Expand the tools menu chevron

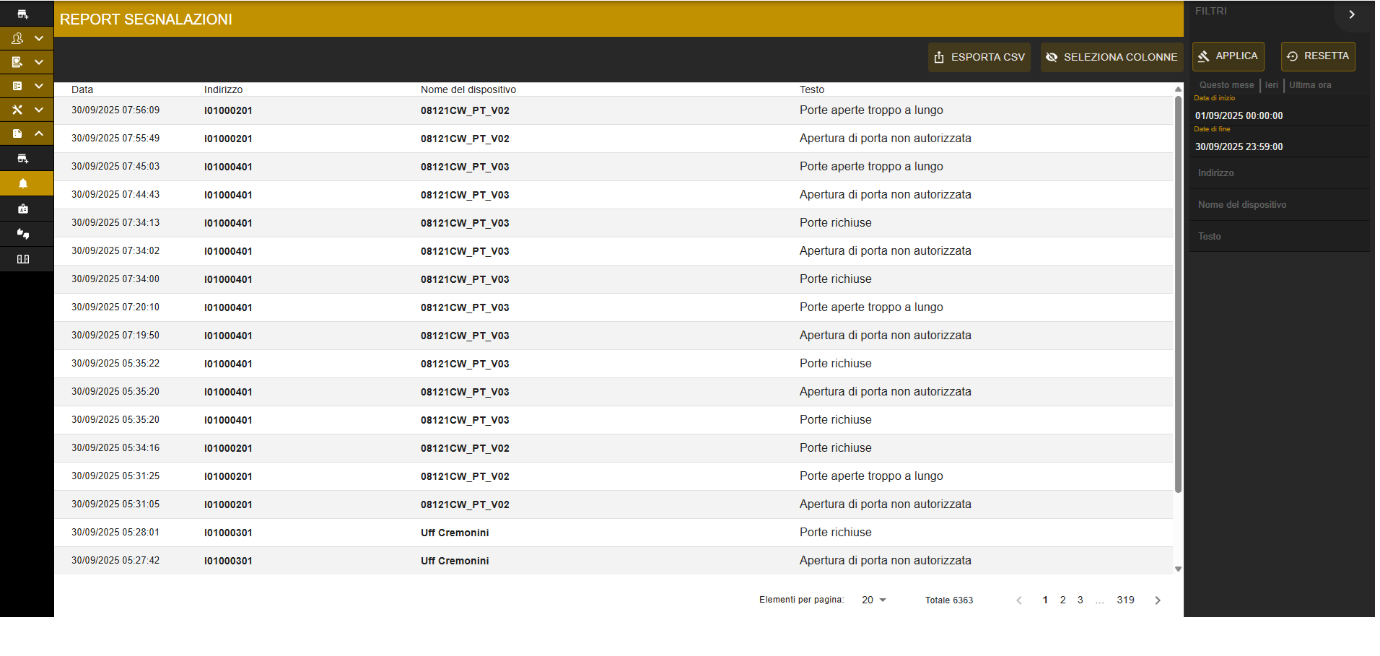pyautogui.click(x=39, y=110)
